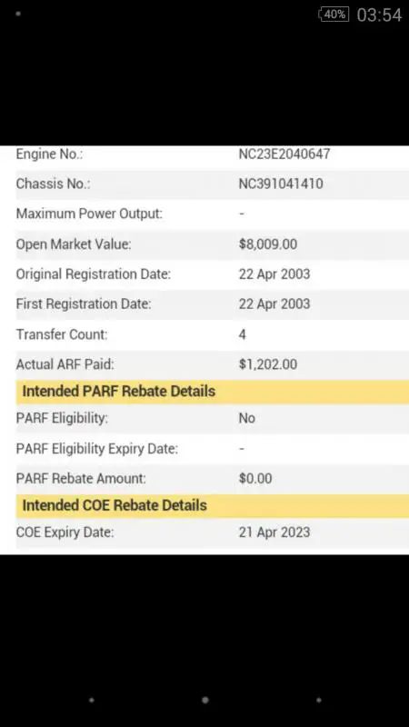
Task: Select COE Expiry Date 21 Apr 2023
Action: pyautogui.click(x=274, y=533)
